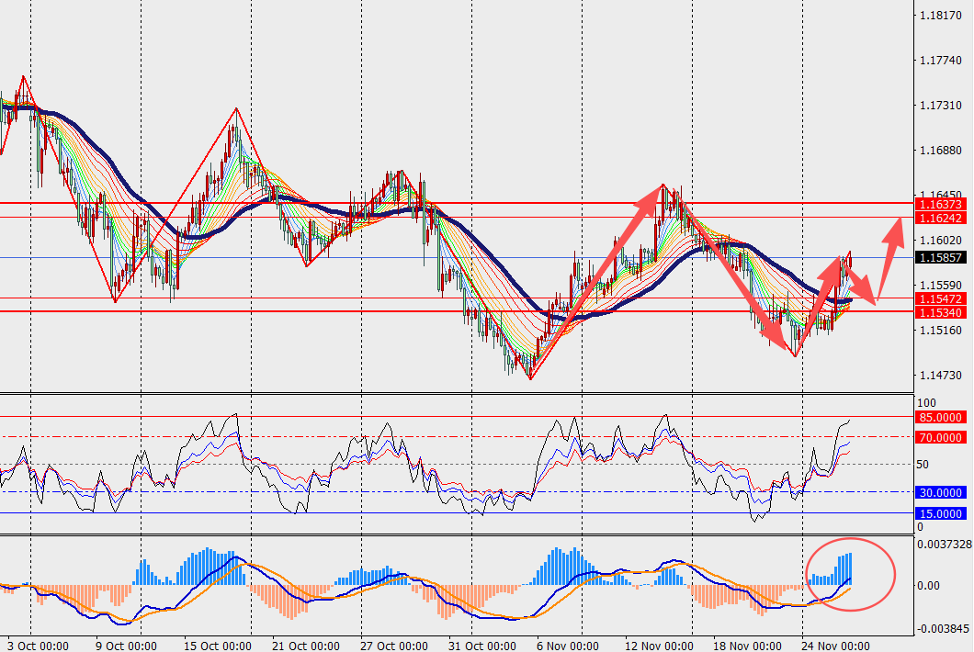974x652 pixels.
Task: Select the 24 Nov 00:00 date label
Action: coord(835,646)
